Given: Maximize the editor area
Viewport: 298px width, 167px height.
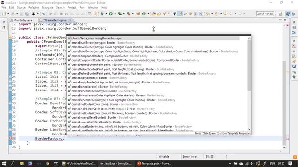Looking at the screenshot, I should [285, 19].
